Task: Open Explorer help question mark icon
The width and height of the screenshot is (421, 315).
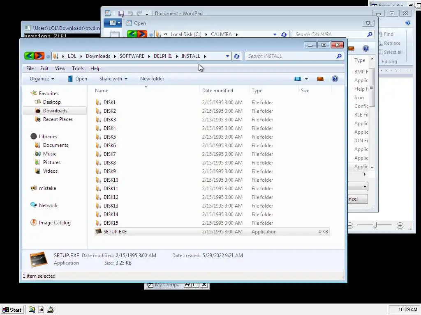Action: pos(335,79)
